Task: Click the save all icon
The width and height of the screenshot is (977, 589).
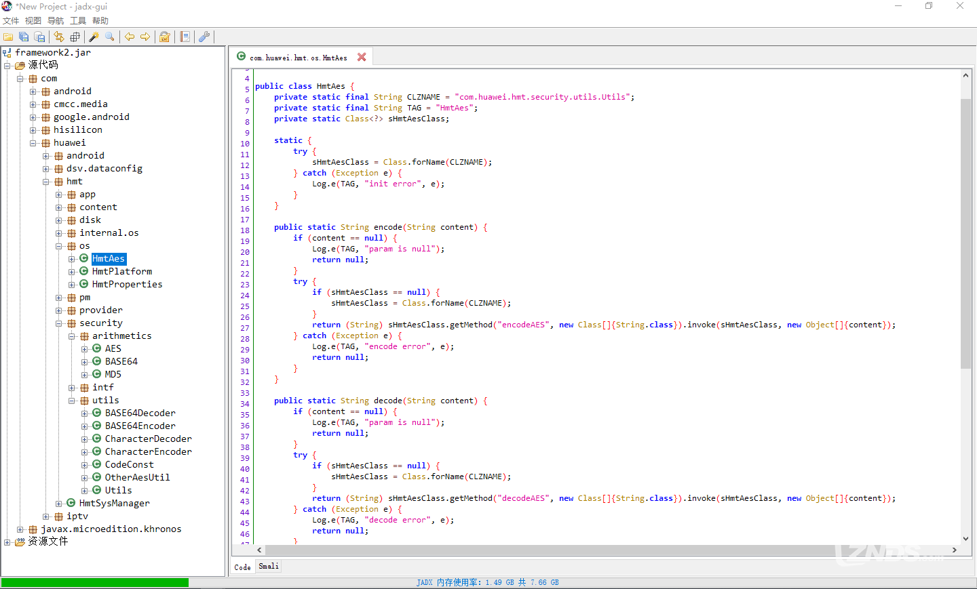Action: click(24, 37)
